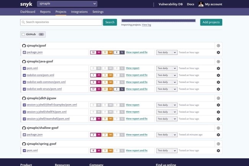Click the GitHub icon beside sjmaple/jdk9-jigsaw
Viewport: 249px width, 166px height.
24,98
